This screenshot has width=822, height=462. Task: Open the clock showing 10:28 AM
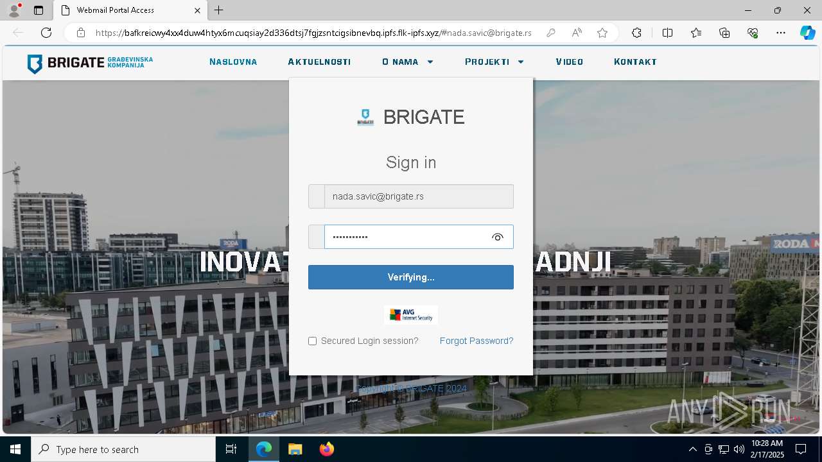[767, 449]
